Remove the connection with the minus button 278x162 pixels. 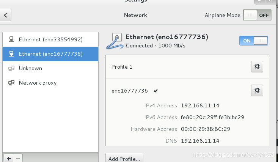(x=18, y=158)
